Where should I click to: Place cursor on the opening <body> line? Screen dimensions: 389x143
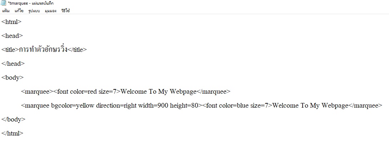tap(13, 78)
